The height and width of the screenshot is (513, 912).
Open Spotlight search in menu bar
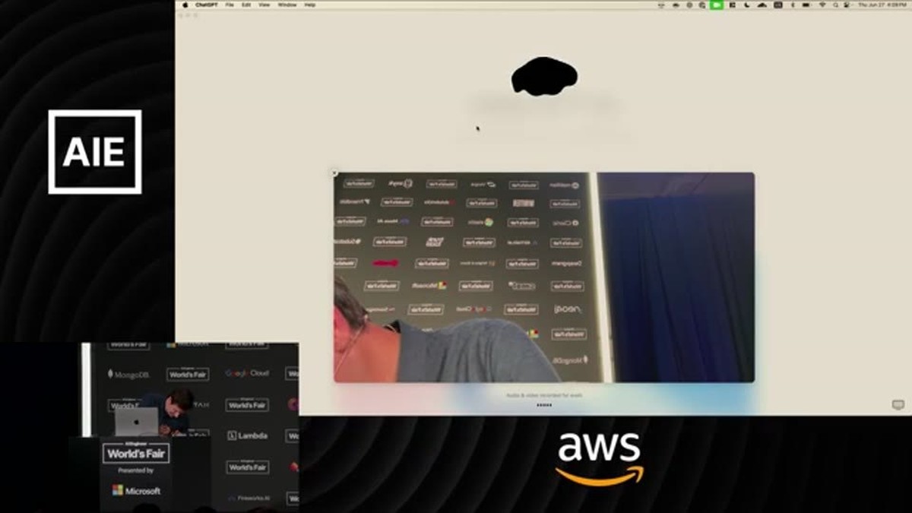pos(835,5)
